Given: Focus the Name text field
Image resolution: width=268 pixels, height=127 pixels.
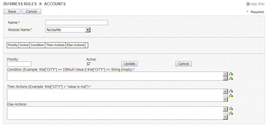Looking at the screenshot, I should tap(77, 23).
